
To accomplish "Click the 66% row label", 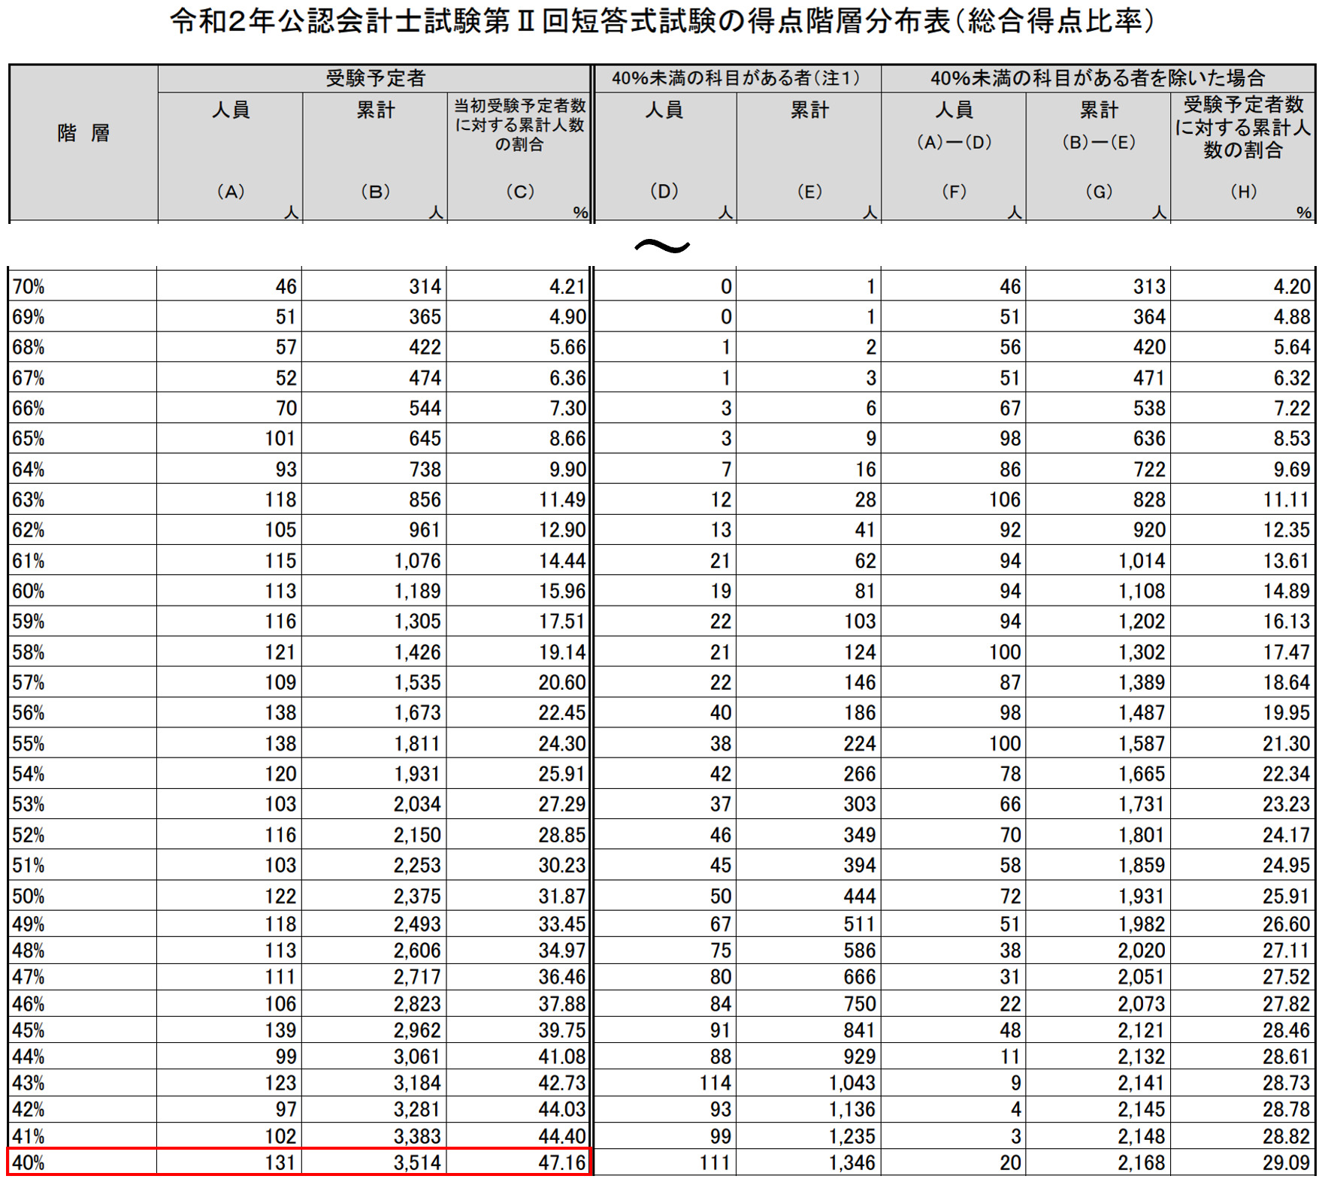I will point(29,409).
